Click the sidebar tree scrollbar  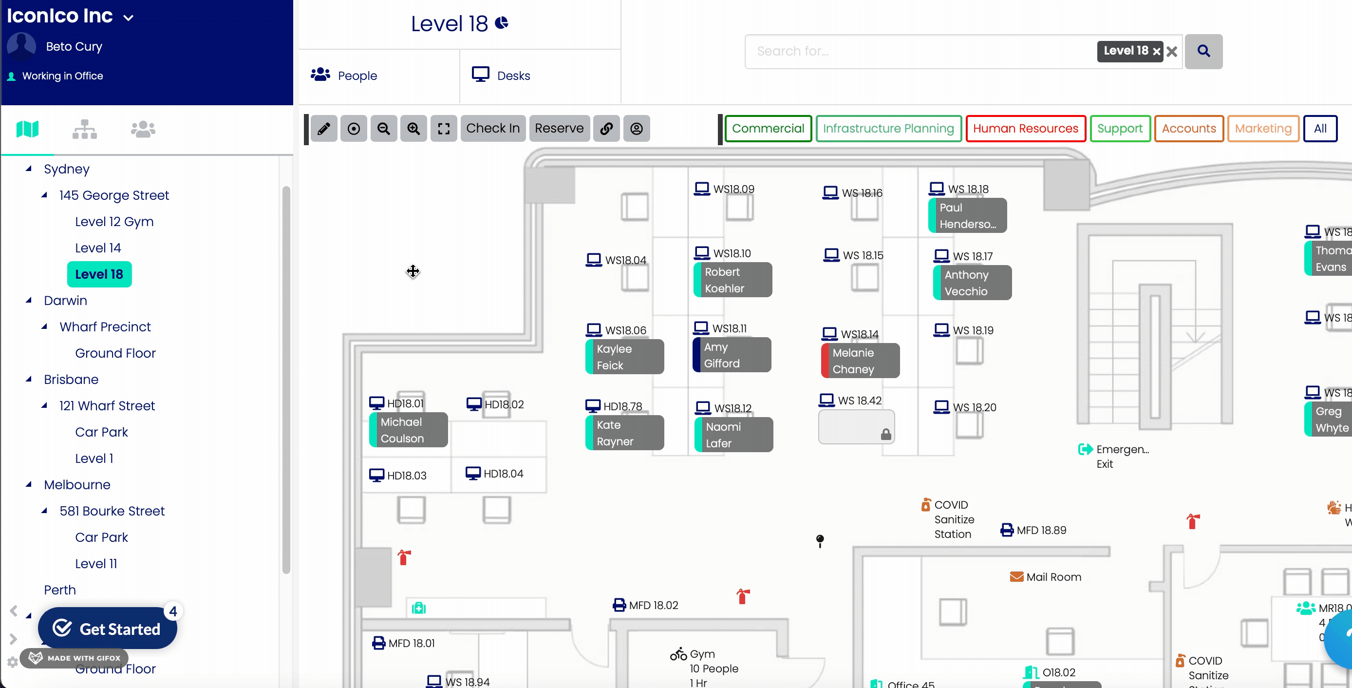(286, 380)
